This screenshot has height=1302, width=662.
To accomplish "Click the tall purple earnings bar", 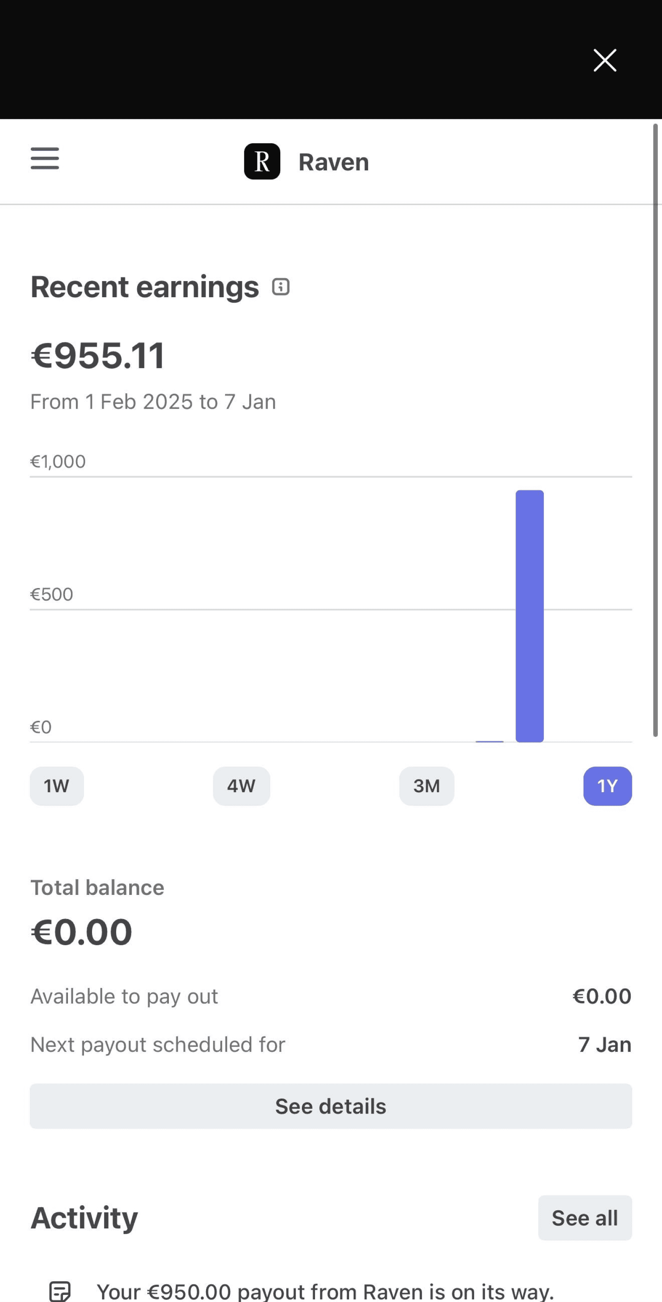I will pos(530,616).
